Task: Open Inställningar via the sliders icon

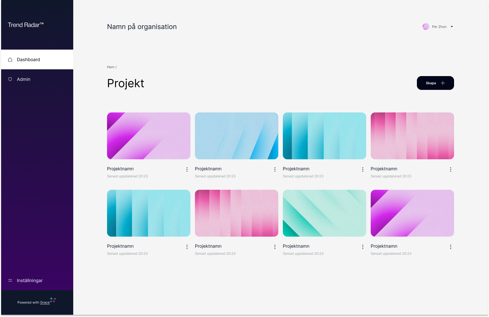Action: tap(10, 280)
